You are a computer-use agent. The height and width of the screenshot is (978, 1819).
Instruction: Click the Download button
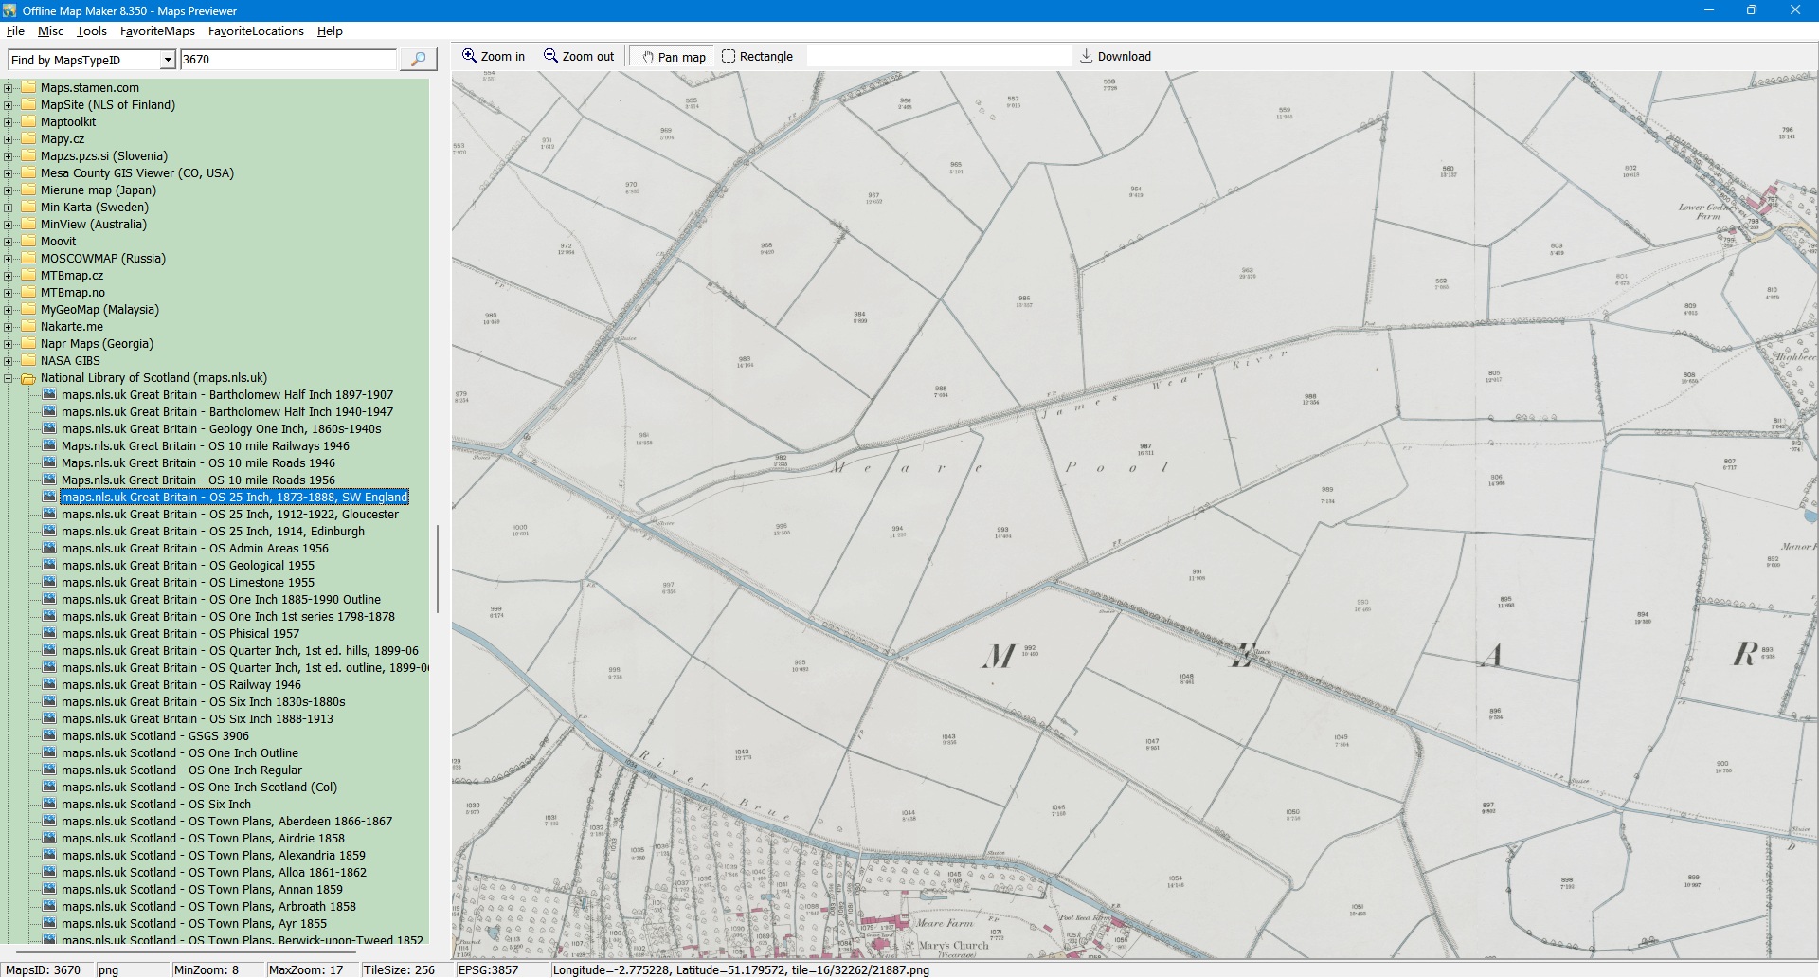tap(1115, 57)
